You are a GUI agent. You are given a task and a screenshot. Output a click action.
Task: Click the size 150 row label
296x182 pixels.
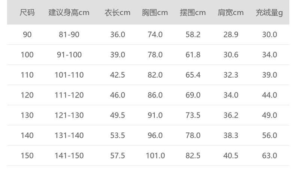pos(27,156)
